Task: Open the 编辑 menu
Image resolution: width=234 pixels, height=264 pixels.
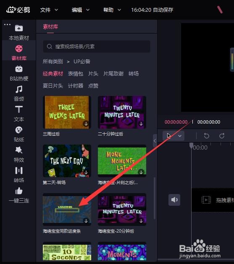Action: (77, 10)
